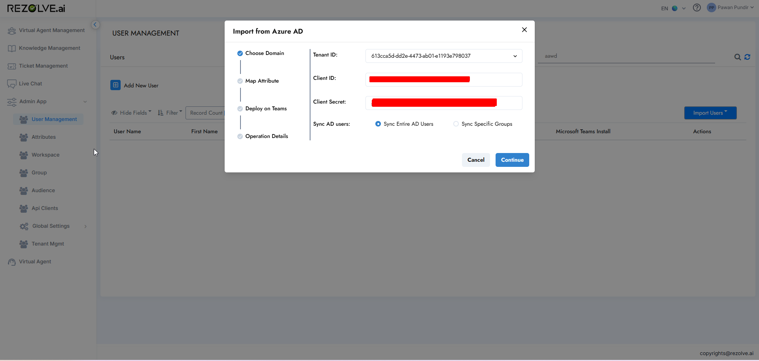Screen dimensions: 759x361
Task: Click the Users section label
Action: pos(117,57)
